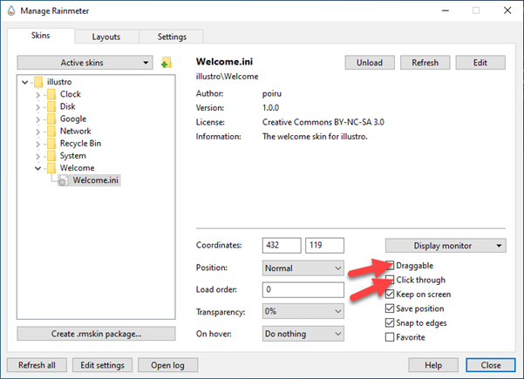This screenshot has height=379, width=524.
Task: Click the Clock folder icon
Action: [x=51, y=94]
